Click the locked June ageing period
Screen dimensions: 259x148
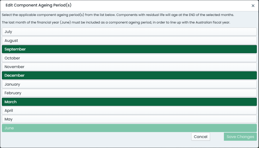point(129,128)
